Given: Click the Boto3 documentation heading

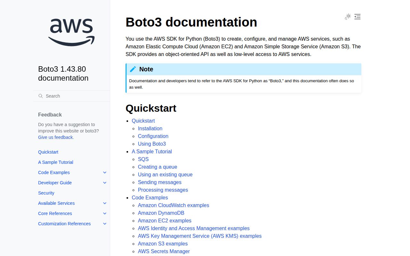Looking at the screenshot, I should click(x=191, y=22).
